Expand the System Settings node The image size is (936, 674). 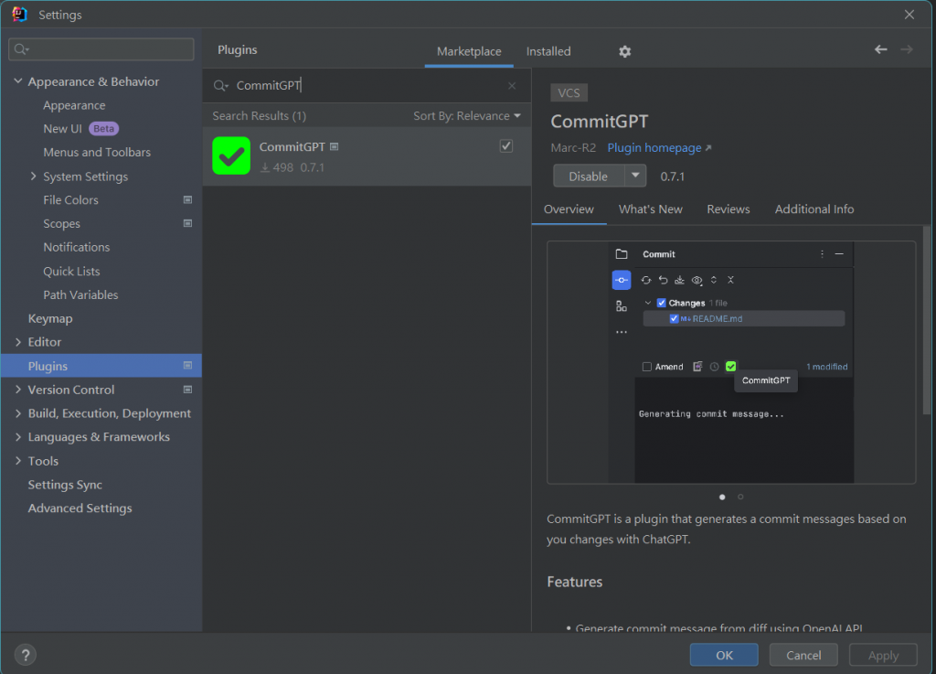tap(34, 177)
